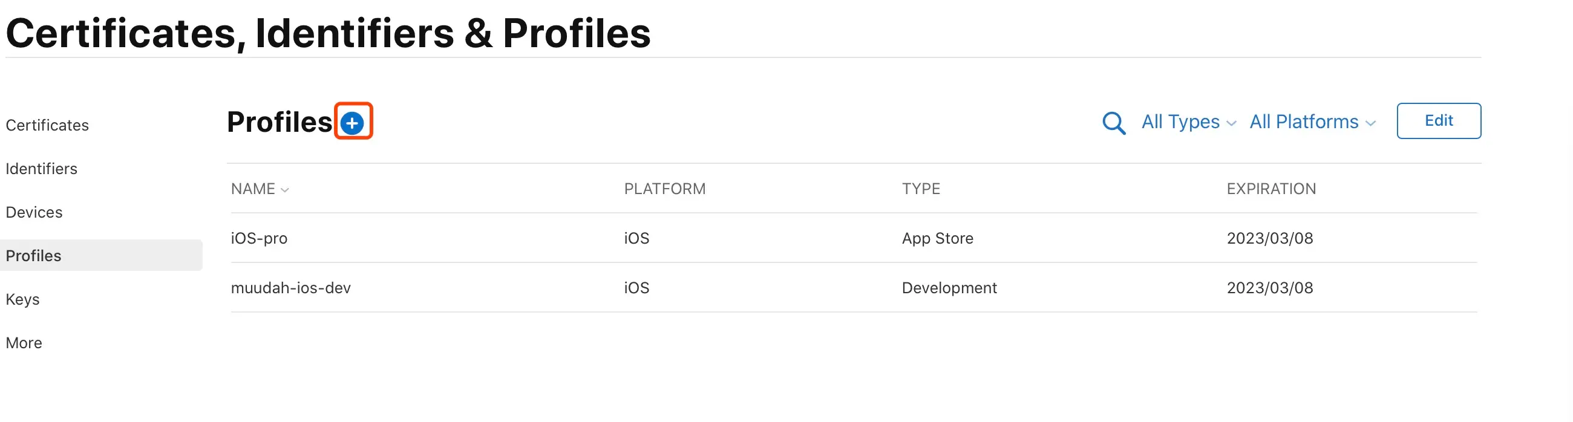Open the iOS-pro profile
The height and width of the screenshot is (422, 1573).
click(x=259, y=238)
